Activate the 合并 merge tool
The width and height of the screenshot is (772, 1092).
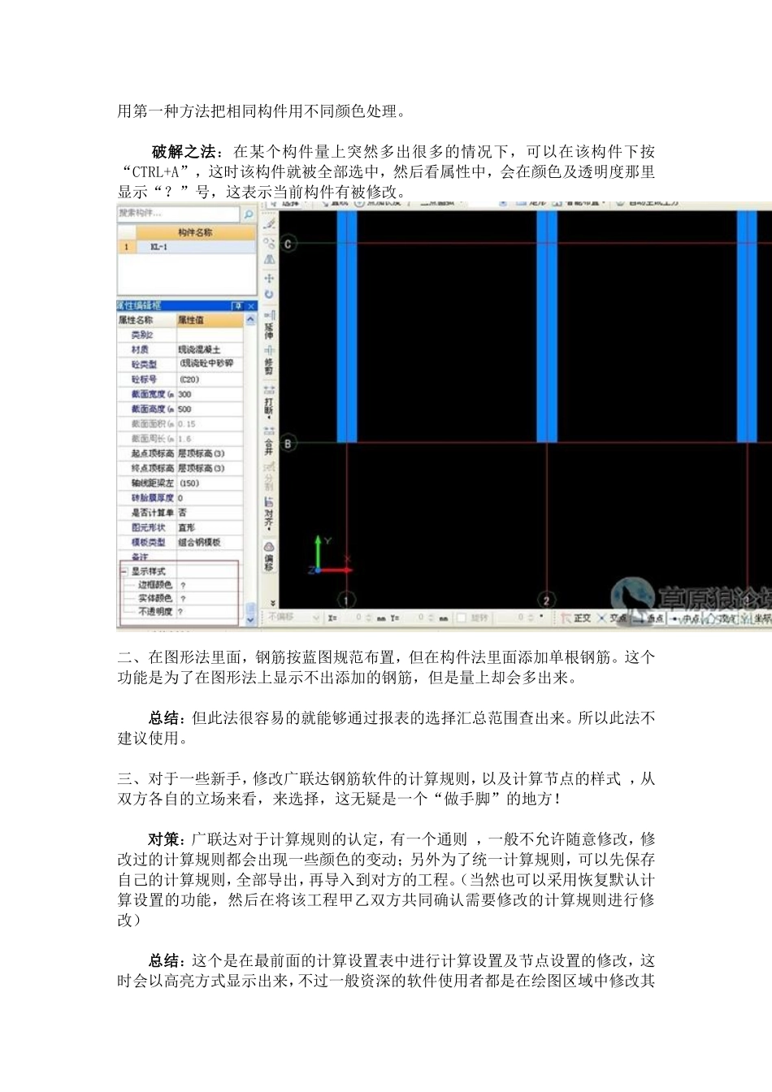pos(270,441)
